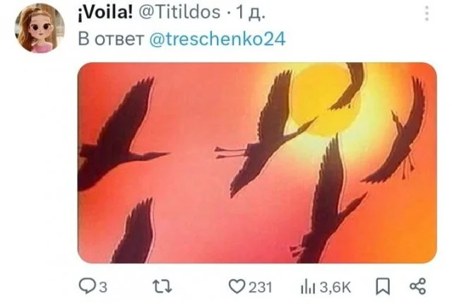Screen dimensions: 452x303
Task: Click the ¡Voila! display name
Action: pyautogui.click(x=105, y=13)
